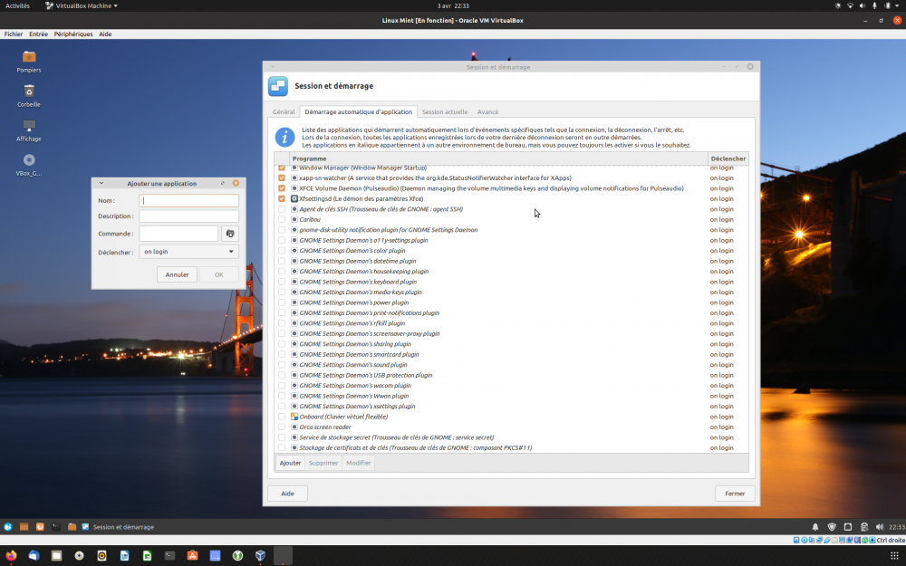
Task: Open the Affichage desktop icon
Action: 29,126
